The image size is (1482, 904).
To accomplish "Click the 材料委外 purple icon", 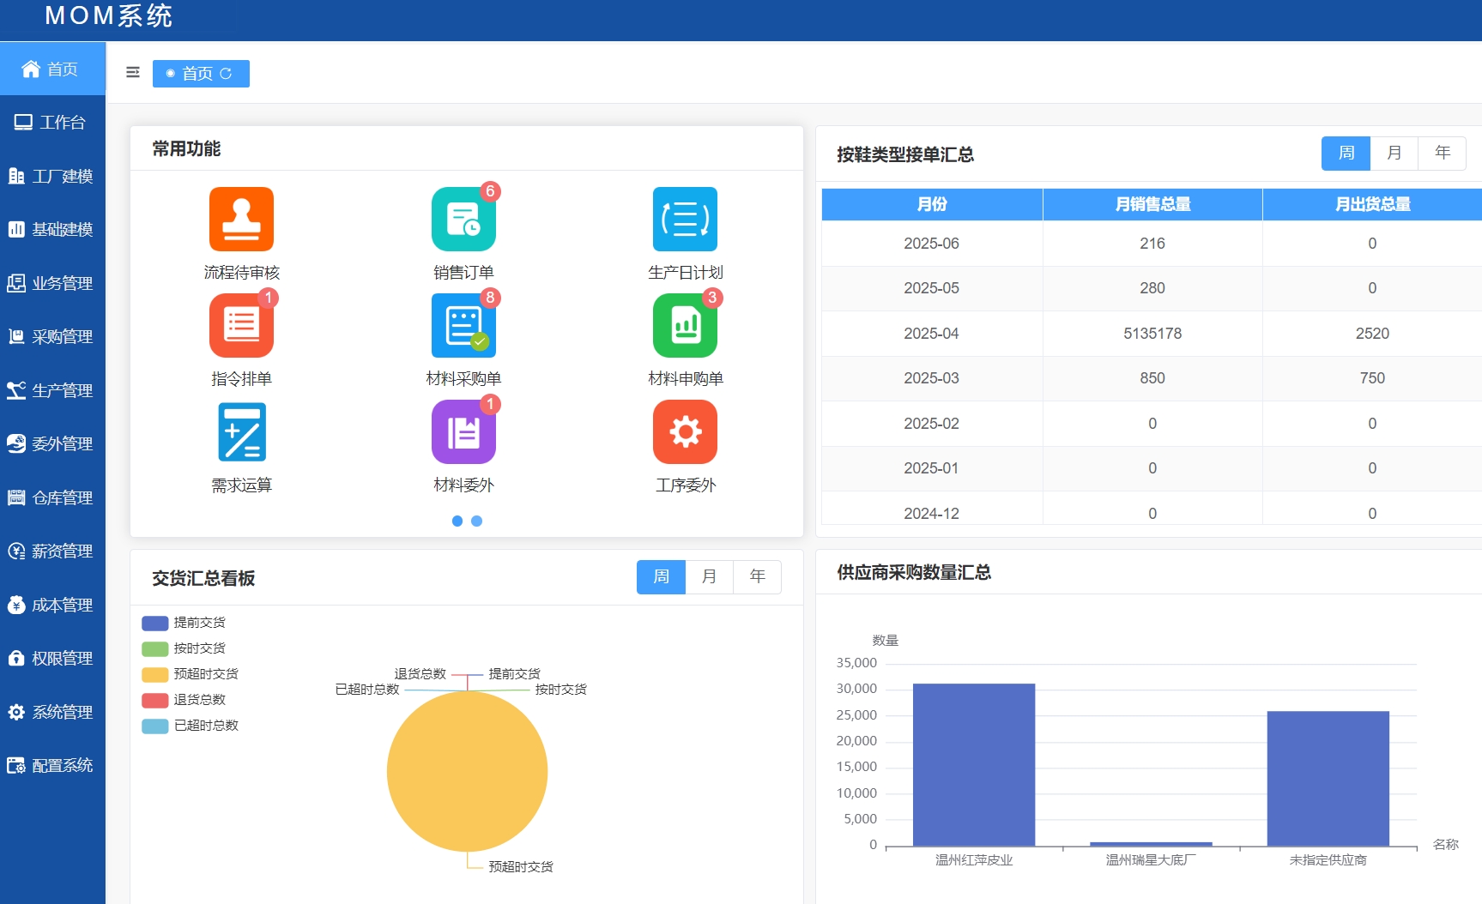I will pos(463,432).
